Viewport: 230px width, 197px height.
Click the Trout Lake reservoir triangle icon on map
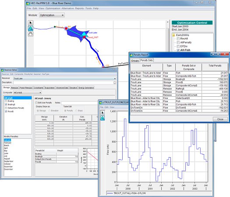(x=84, y=34)
